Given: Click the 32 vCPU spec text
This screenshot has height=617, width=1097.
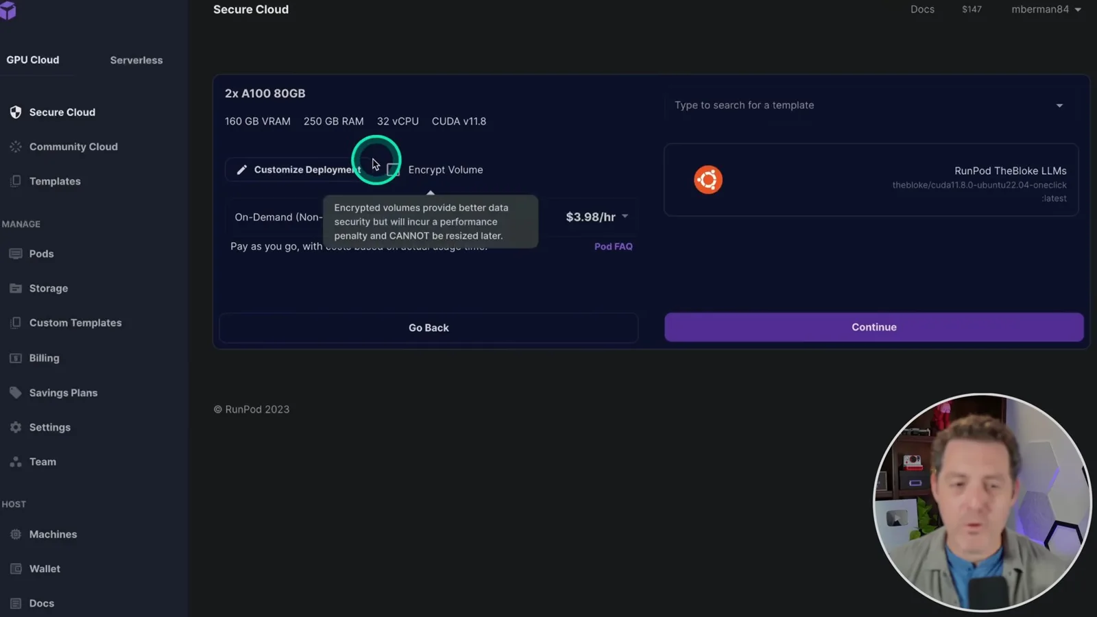Looking at the screenshot, I should point(398,121).
